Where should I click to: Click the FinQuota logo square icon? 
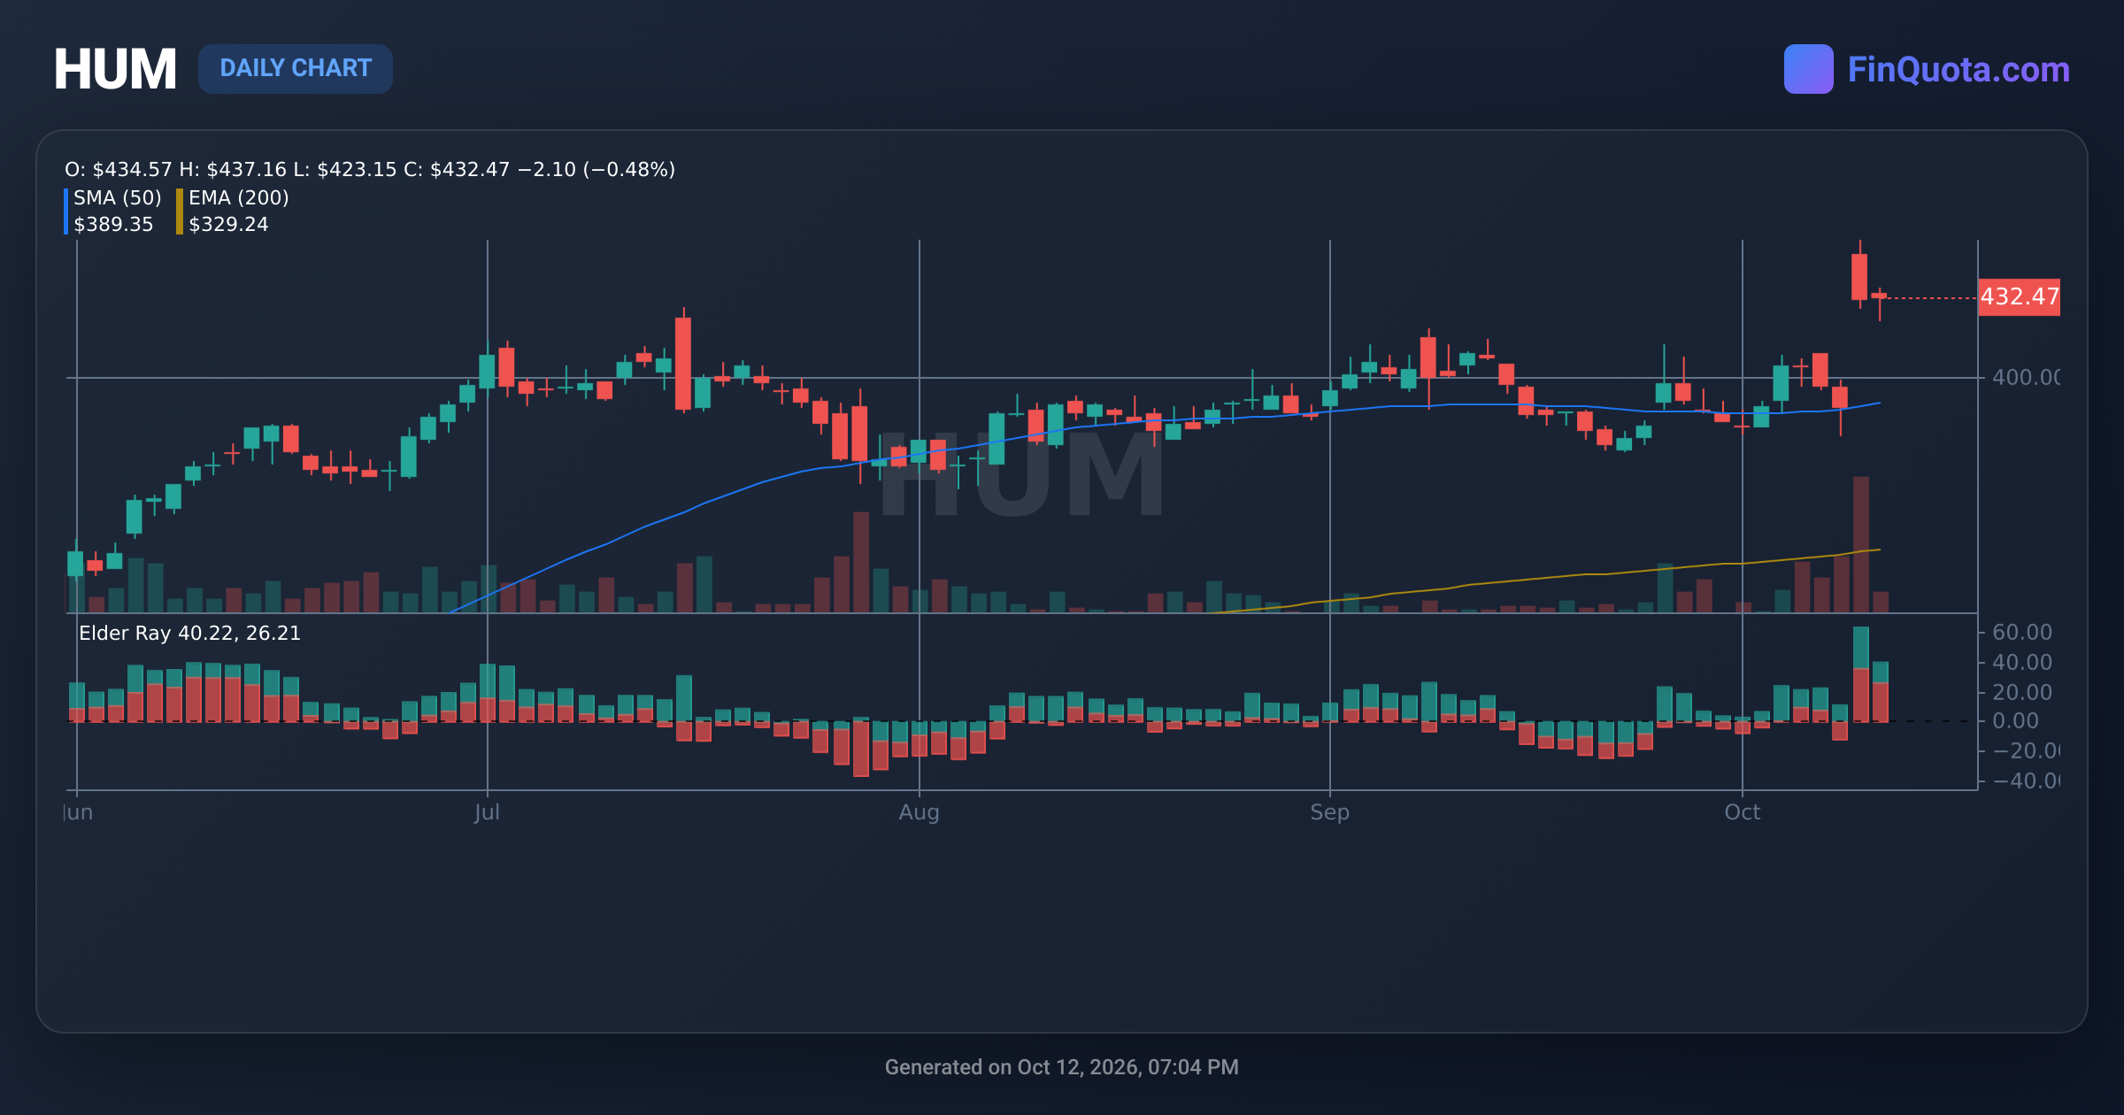pos(1808,69)
